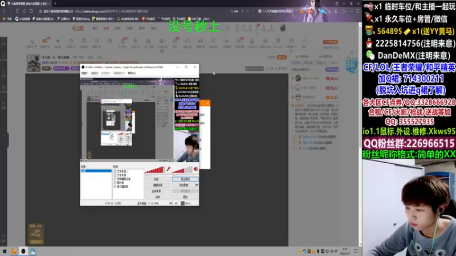Image resolution: width=456 pixels, height=256 pixels.
Task: Open the 帮助(H) help menu in OBS
Action: click(132, 73)
